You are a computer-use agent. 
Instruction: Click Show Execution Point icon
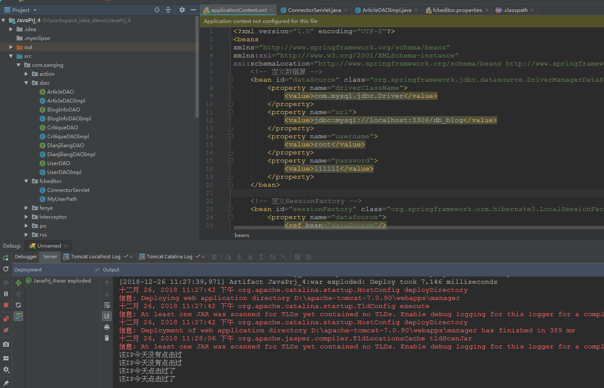tap(214, 257)
